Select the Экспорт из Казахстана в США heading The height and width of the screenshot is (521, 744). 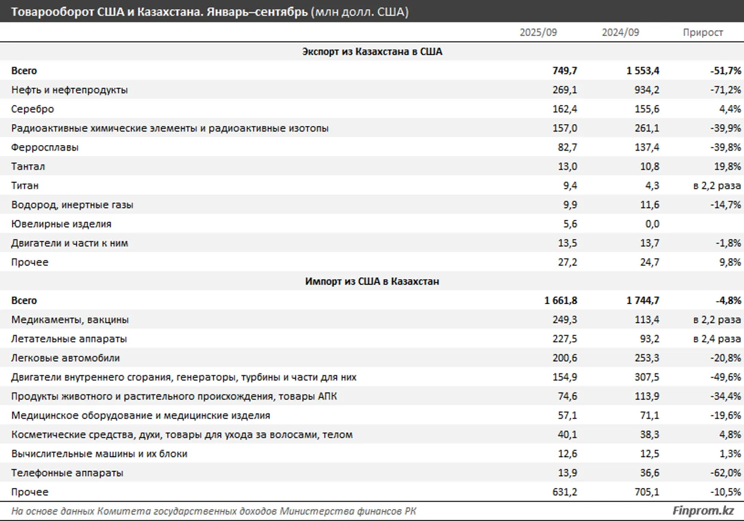click(372, 52)
